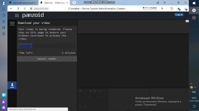
Task: Switch to the first browser tab
Action: point(23,3)
